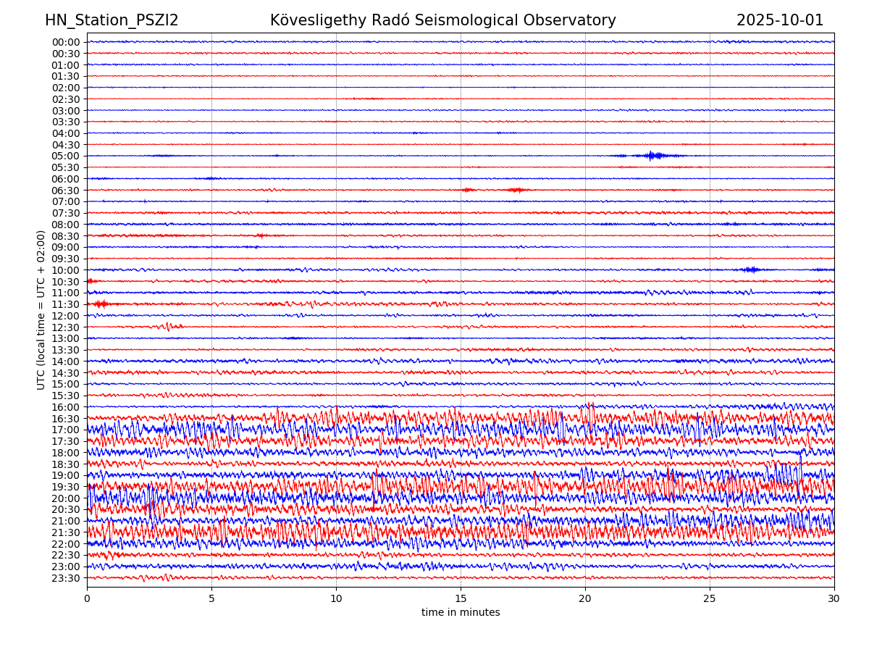Viewport: 869px width, 652px height.
Task: Select the 20:00 time row label
Action: click(x=65, y=498)
